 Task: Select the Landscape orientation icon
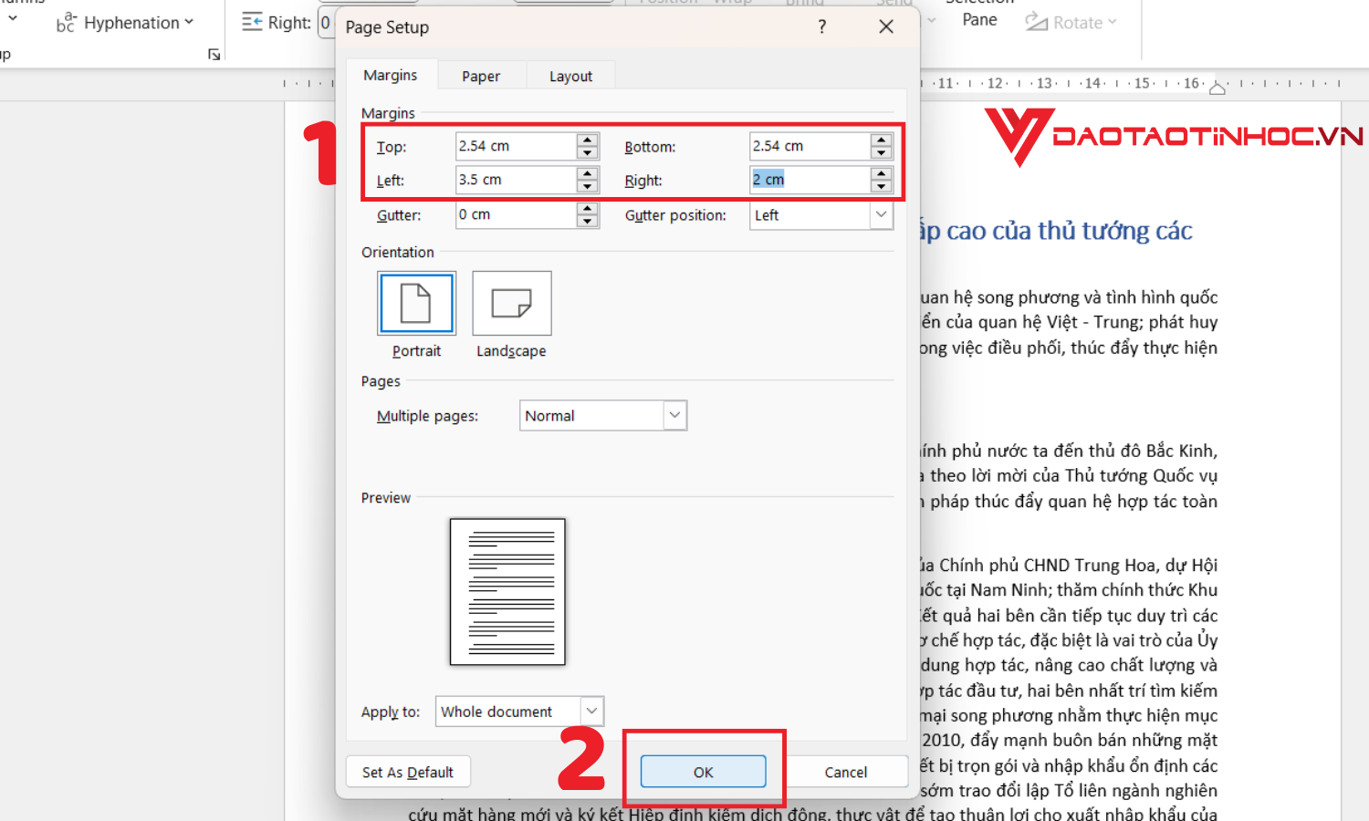coord(512,304)
